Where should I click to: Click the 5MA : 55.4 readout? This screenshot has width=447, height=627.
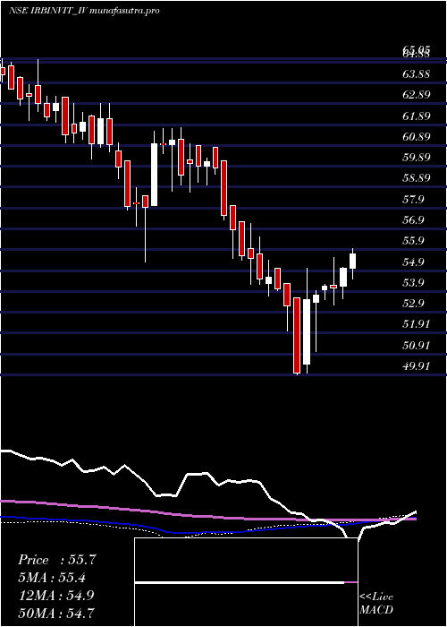click(x=52, y=578)
